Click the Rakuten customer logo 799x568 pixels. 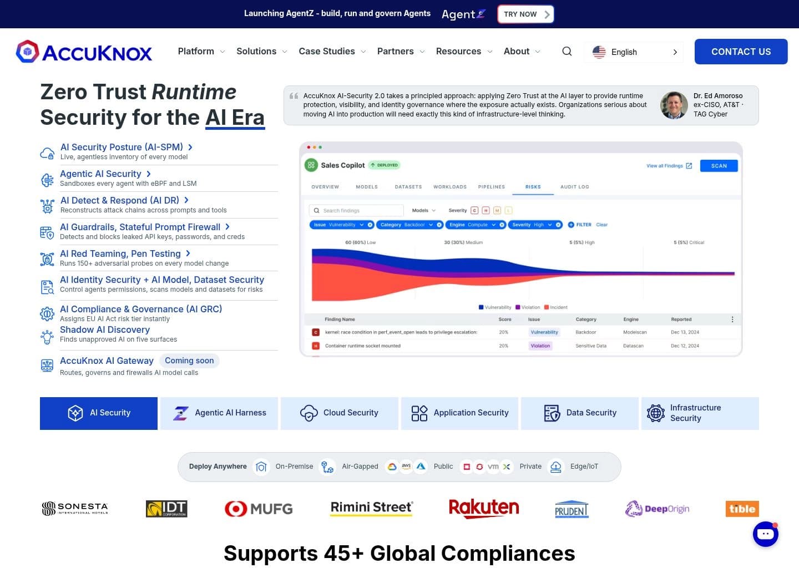tap(484, 509)
